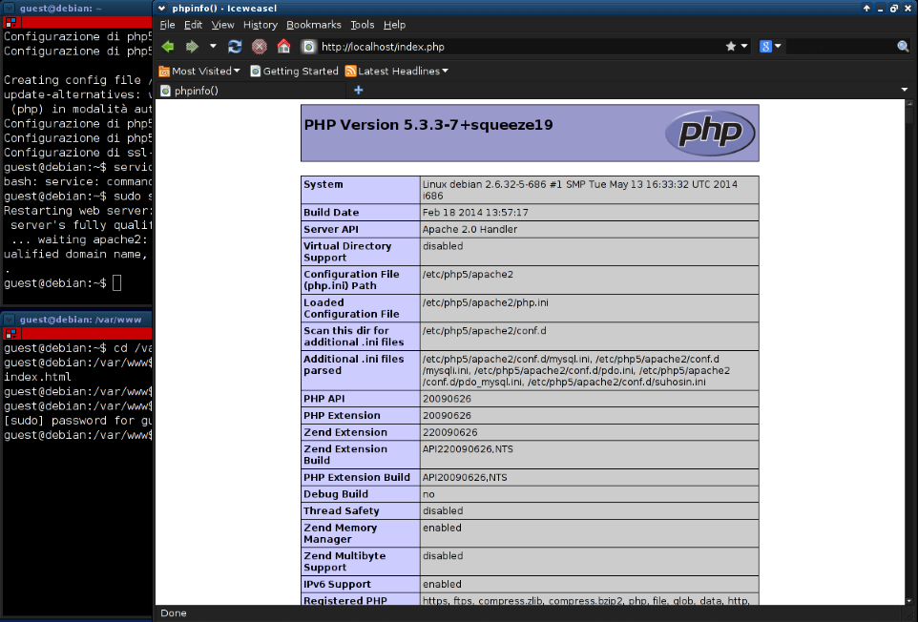Reload the page with the refresh icon
Screen dimensions: 918x622
[x=235, y=46]
